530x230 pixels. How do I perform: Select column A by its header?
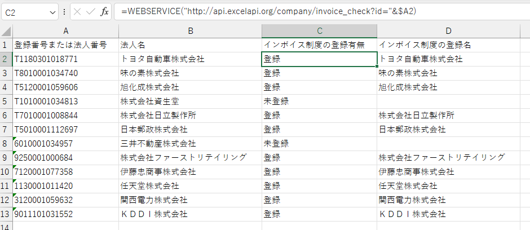coord(65,31)
